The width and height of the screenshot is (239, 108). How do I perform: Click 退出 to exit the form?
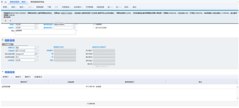tap(134, 7)
